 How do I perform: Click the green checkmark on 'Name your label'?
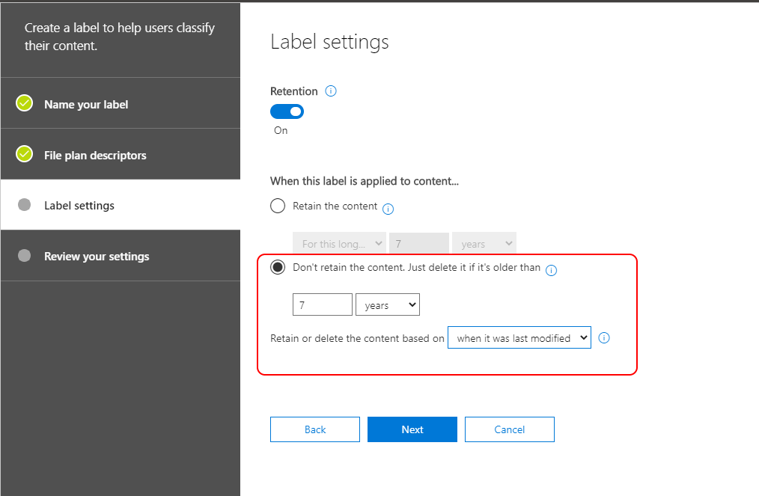24,103
